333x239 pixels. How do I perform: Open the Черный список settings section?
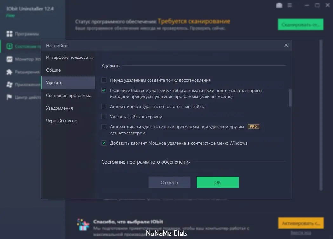point(68,121)
